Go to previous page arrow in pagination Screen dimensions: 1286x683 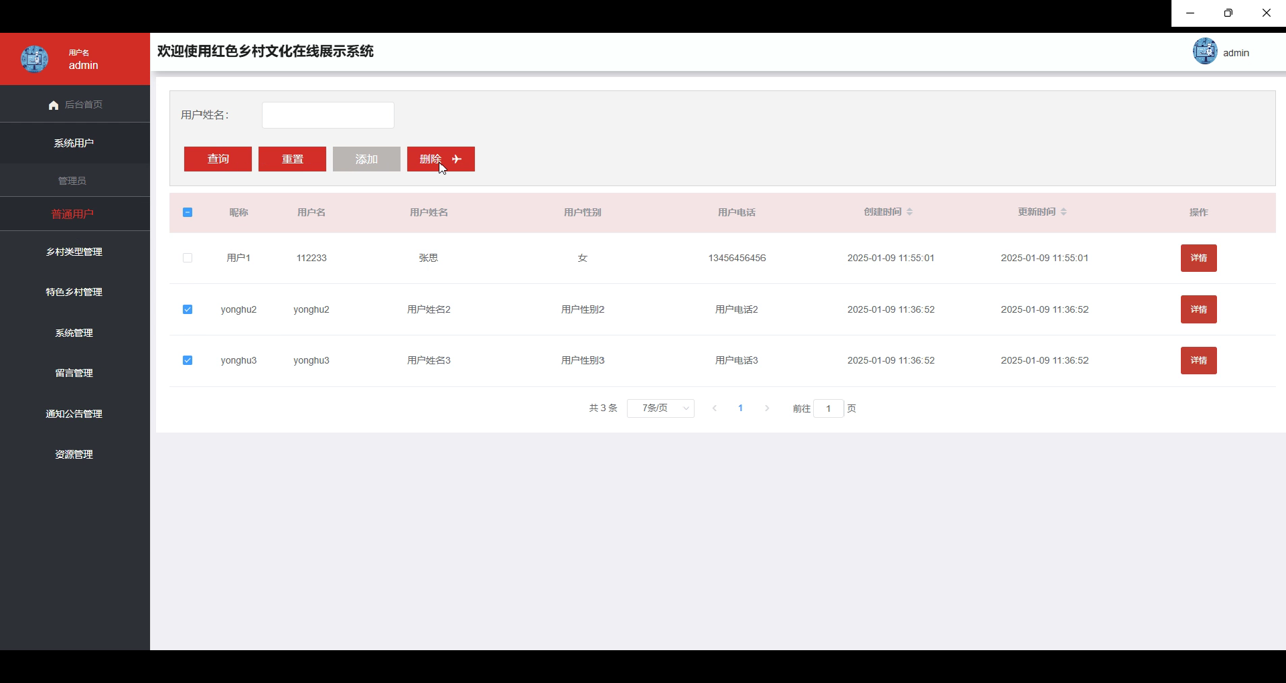pyautogui.click(x=715, y=408)
